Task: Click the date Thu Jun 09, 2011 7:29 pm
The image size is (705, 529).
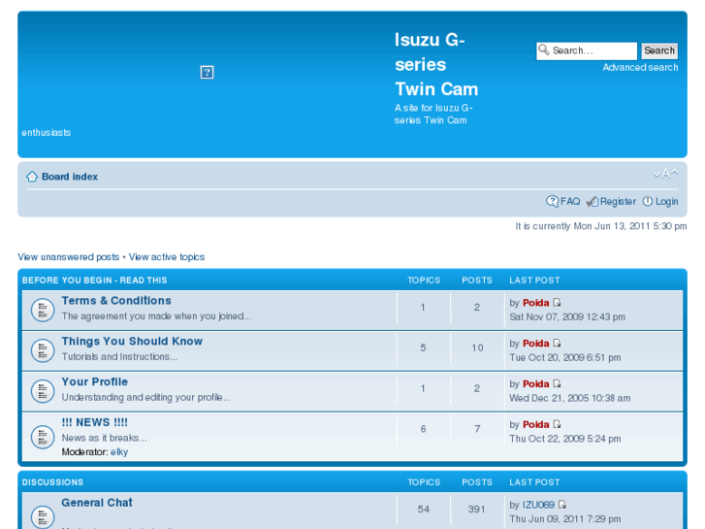Action: pyautogui.click(x=564, y=519)
